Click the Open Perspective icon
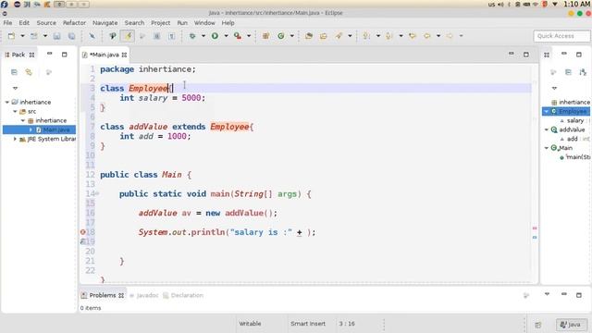This screenshot has width=592, height=333. 538,325
